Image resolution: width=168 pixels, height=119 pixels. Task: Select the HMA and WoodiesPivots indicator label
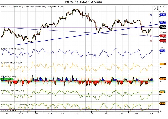click(32, 6)
